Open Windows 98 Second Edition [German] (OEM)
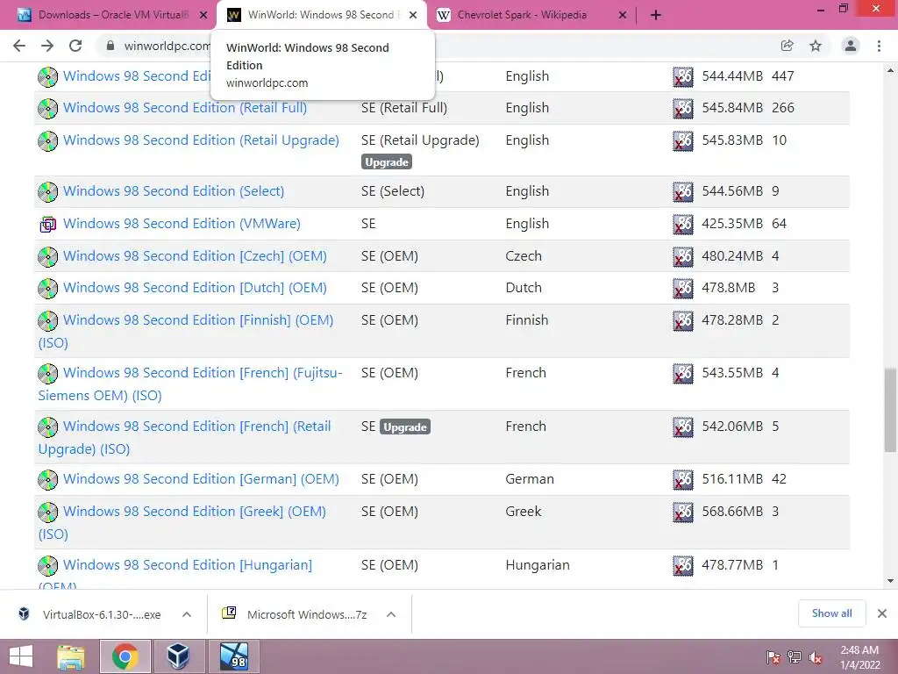This screenshot has height=674, width=898. pos(201,479)
